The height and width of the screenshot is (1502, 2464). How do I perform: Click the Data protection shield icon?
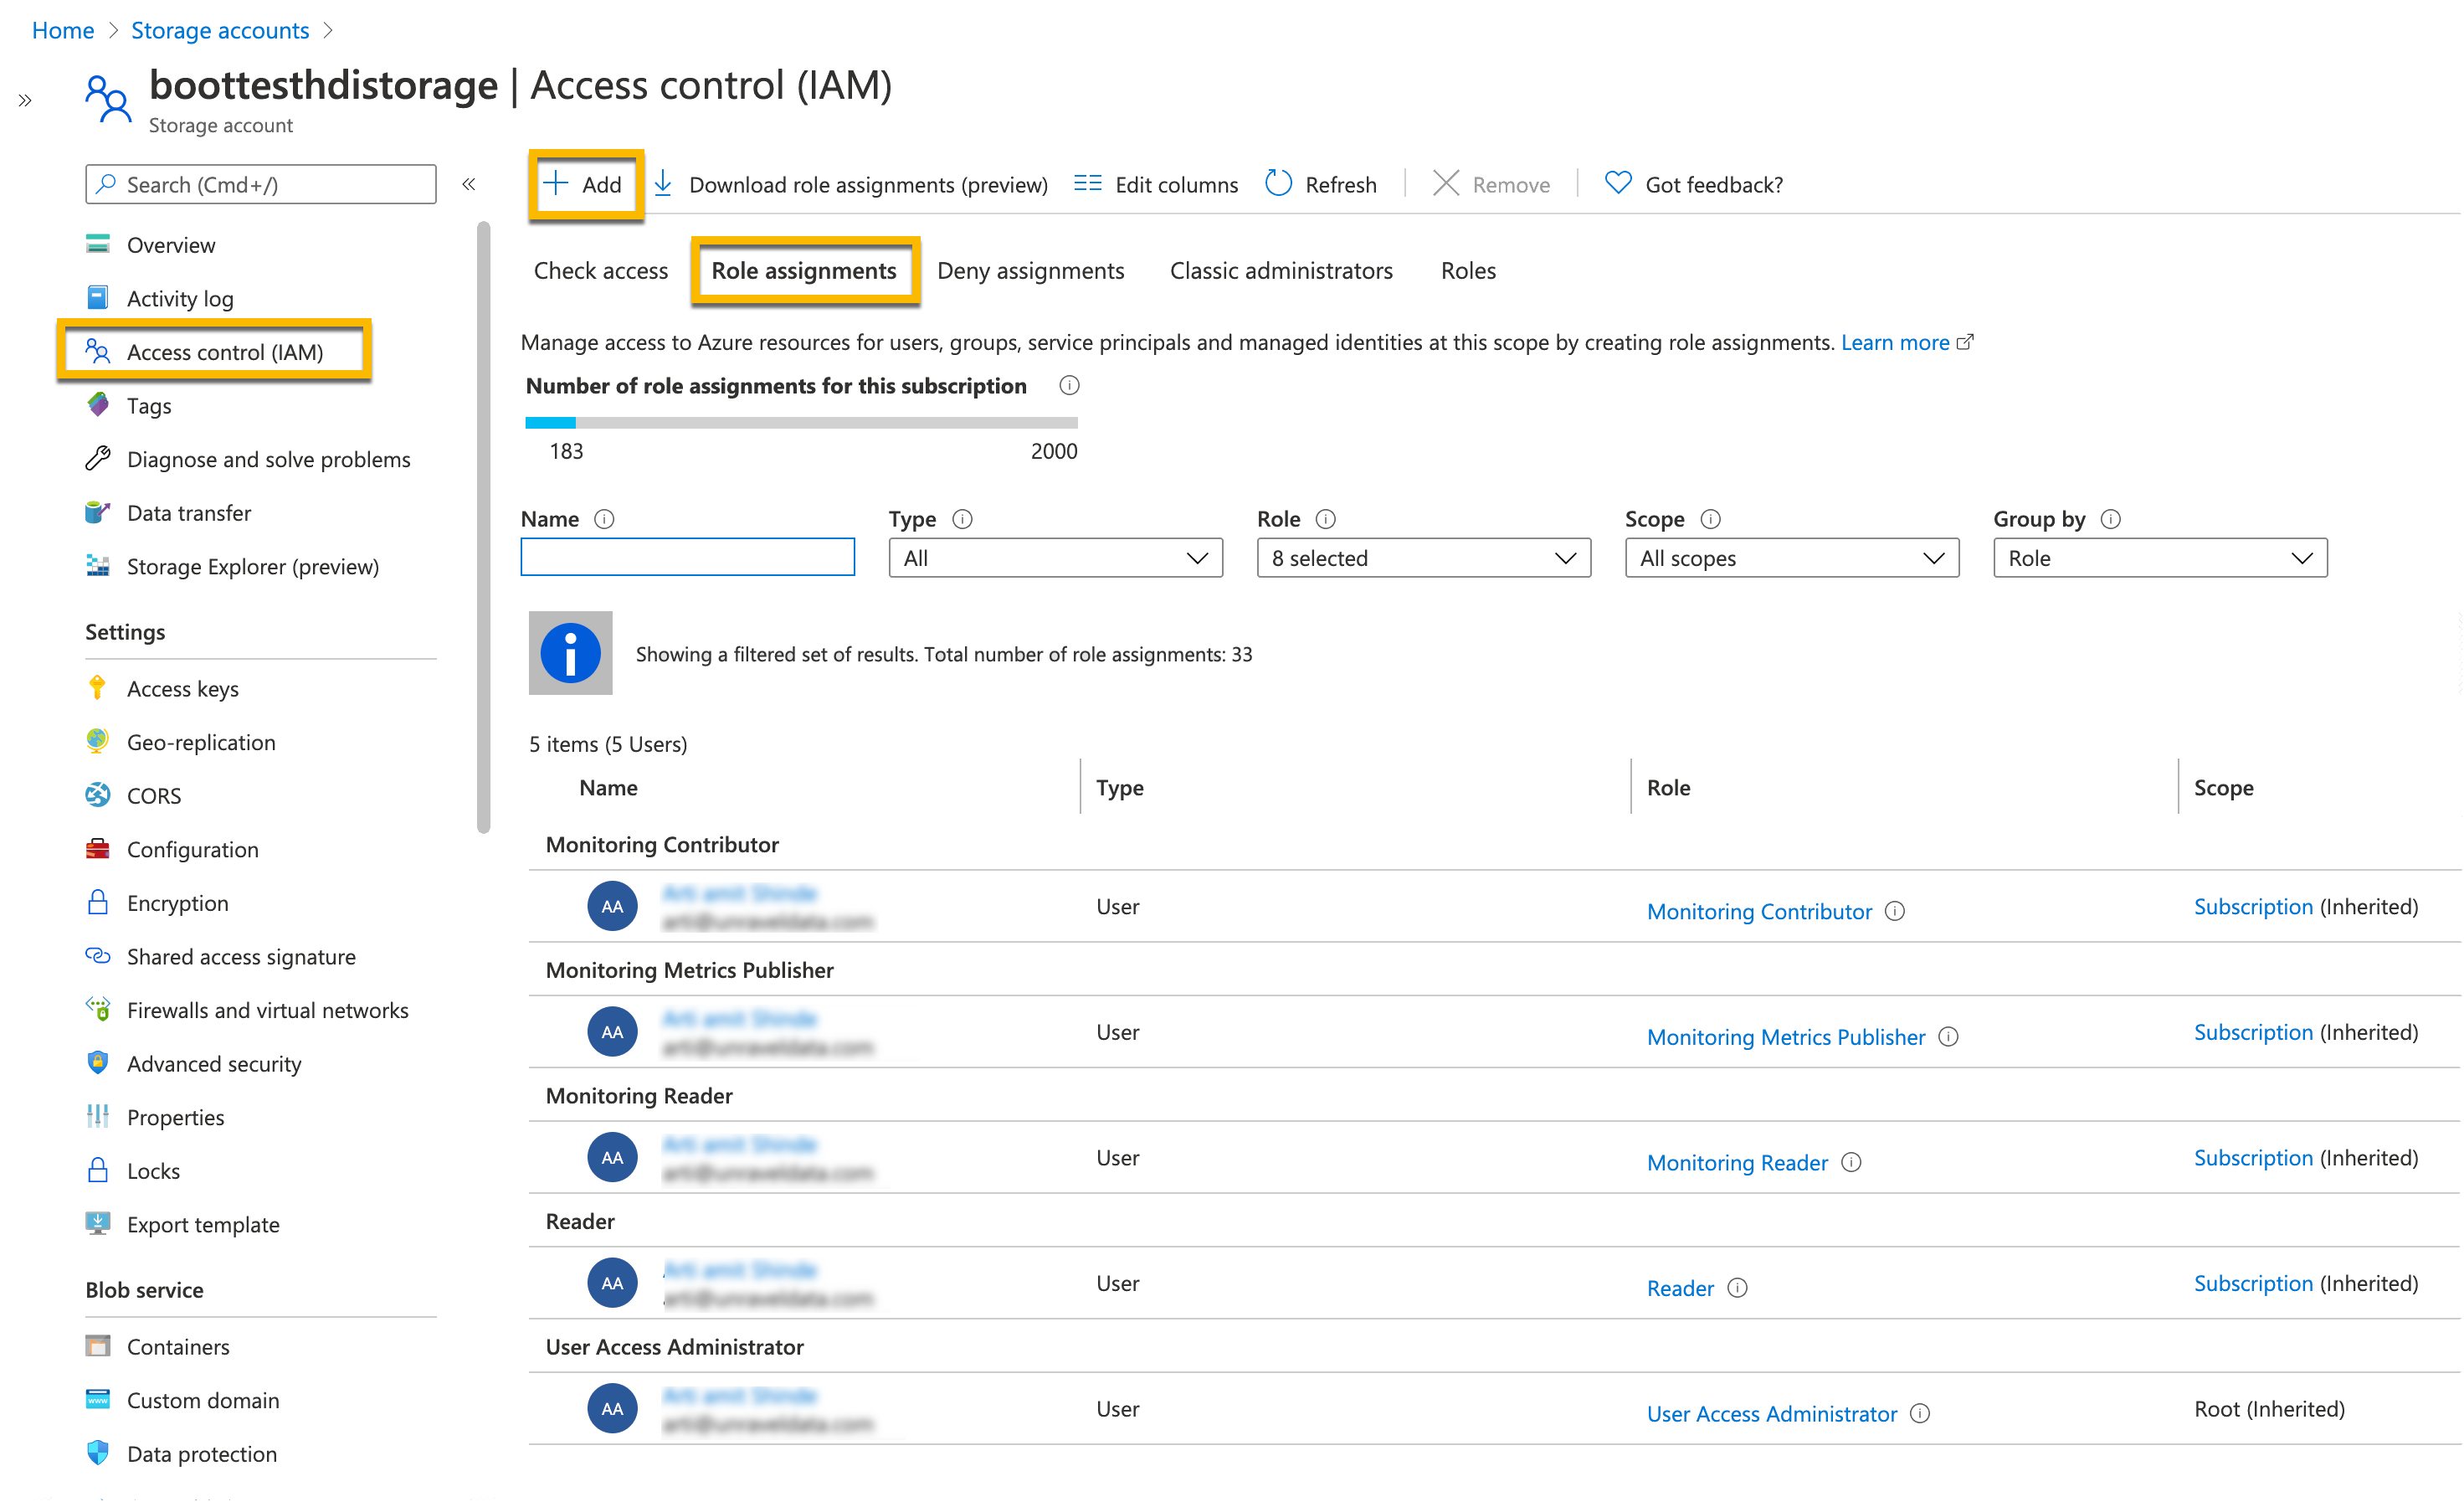click(98, 1453)
